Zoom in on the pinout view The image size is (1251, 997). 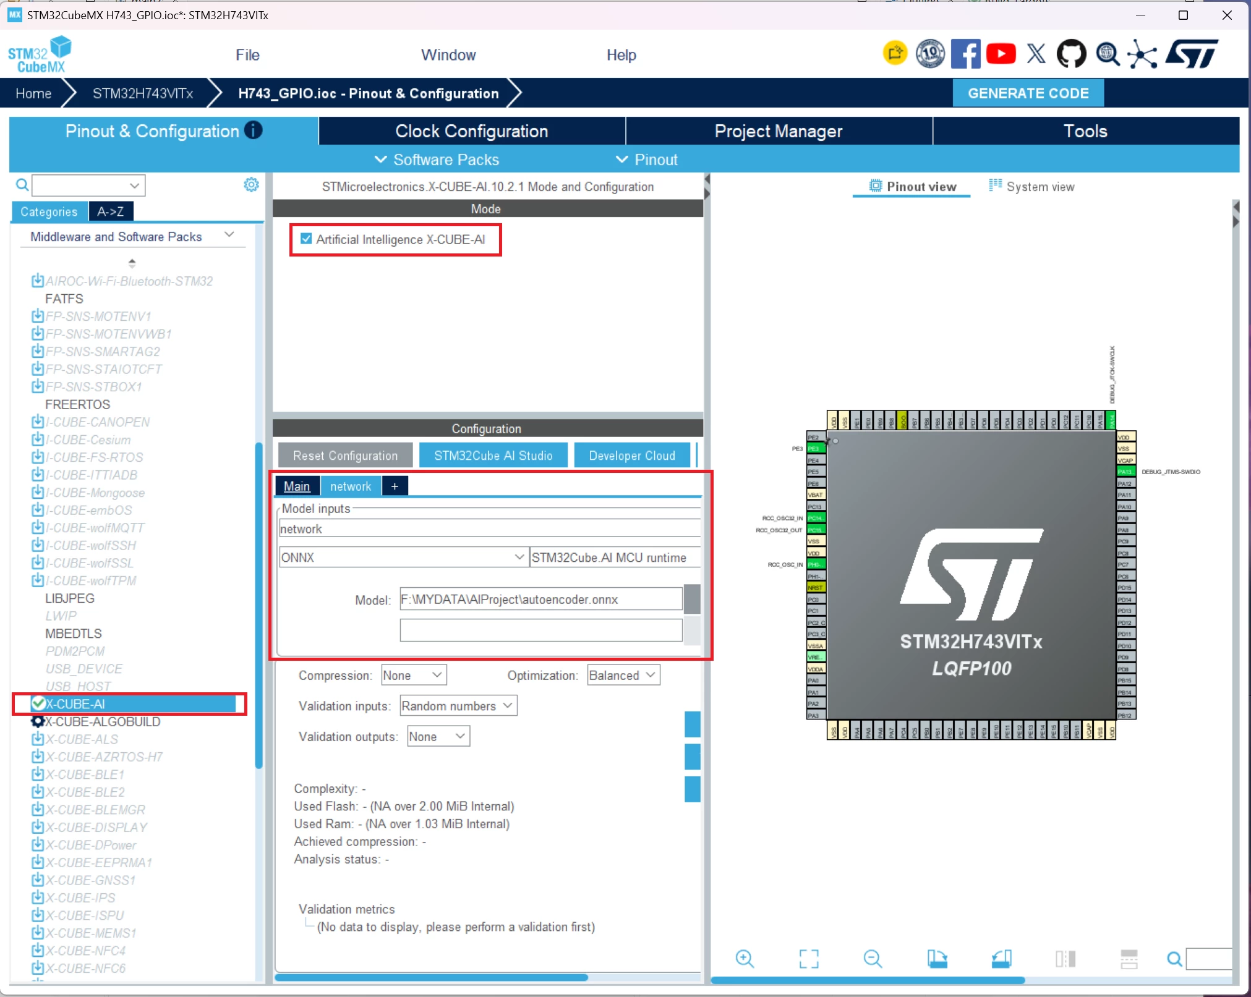pyautogui.click(x=745, y=959)
